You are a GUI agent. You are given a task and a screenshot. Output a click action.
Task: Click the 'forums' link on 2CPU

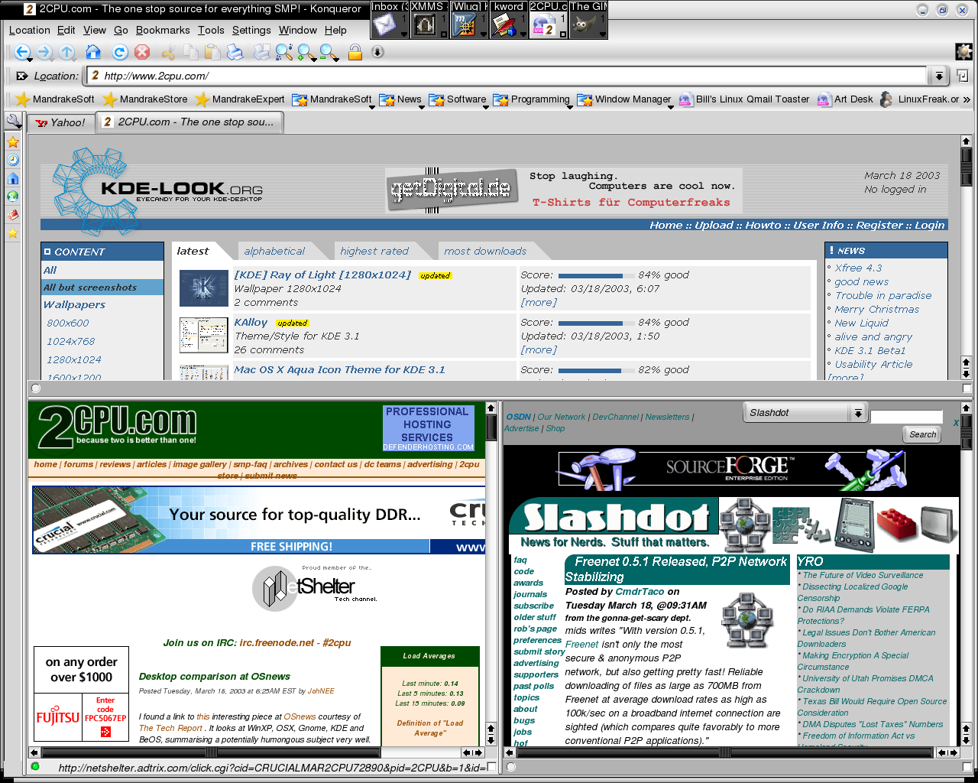[78, 464]
